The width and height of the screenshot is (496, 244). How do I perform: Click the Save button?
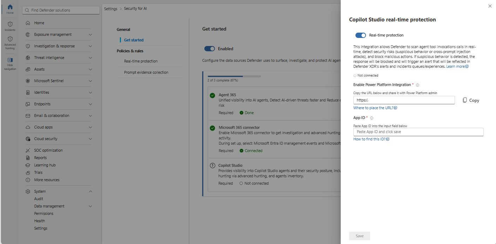pyautogui.click(x=360, y=236)
